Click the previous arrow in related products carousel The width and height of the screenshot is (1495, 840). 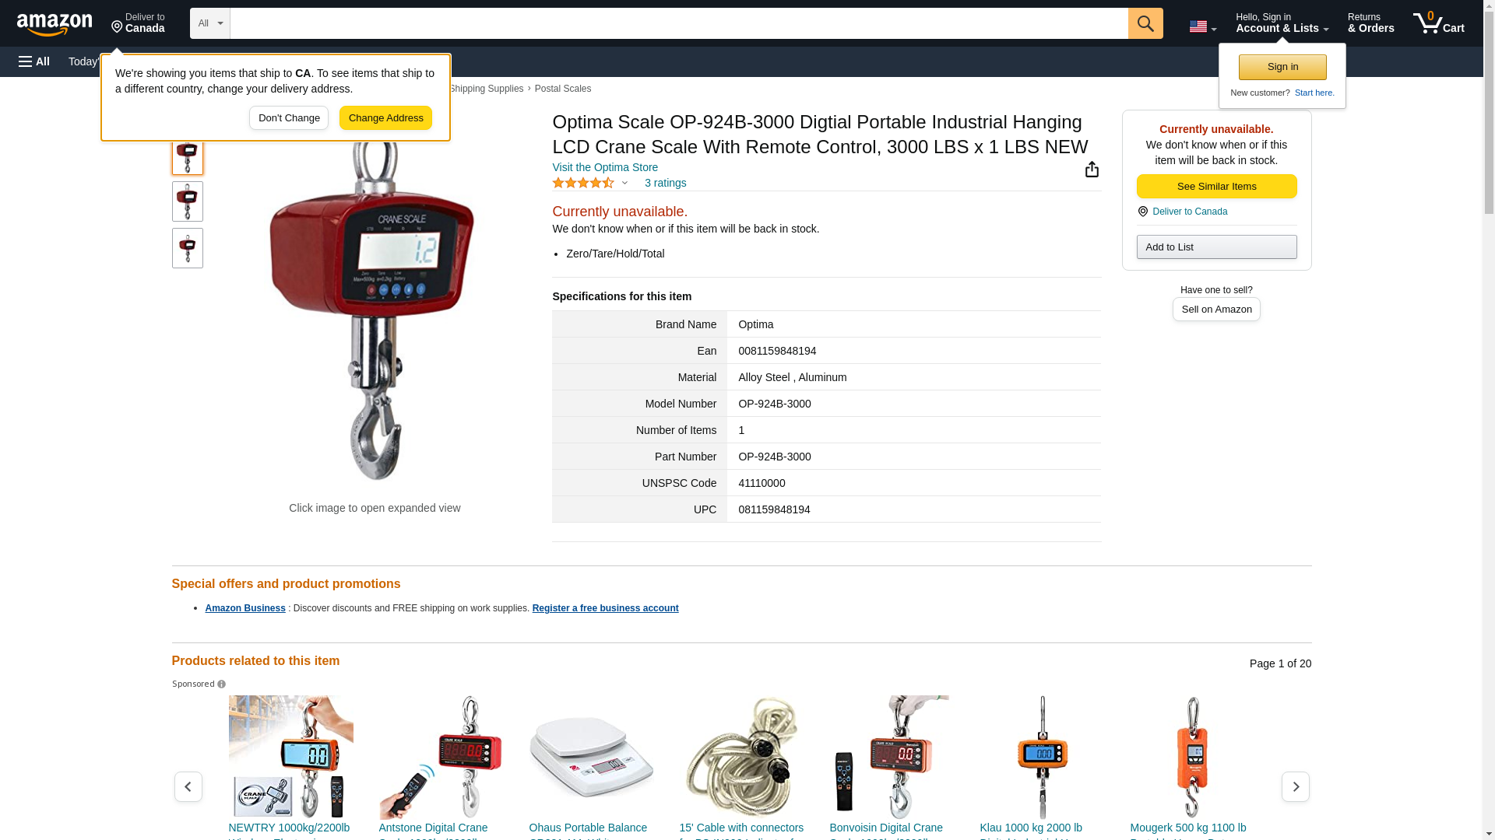pyautogui.click(x=188, y=787)
